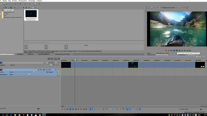The width and height of the screenshot is (207, 116).
Task: Open video track automation settings dropdown
Action: (54, 63)
